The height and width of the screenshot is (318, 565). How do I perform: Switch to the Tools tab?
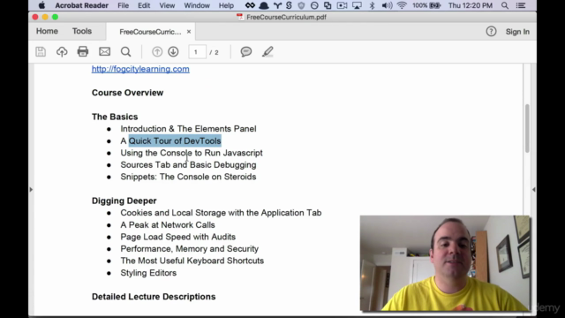[x=82, y=31]
